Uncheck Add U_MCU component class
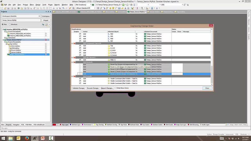This screenshot has width=251, height=141. point(80,50)
